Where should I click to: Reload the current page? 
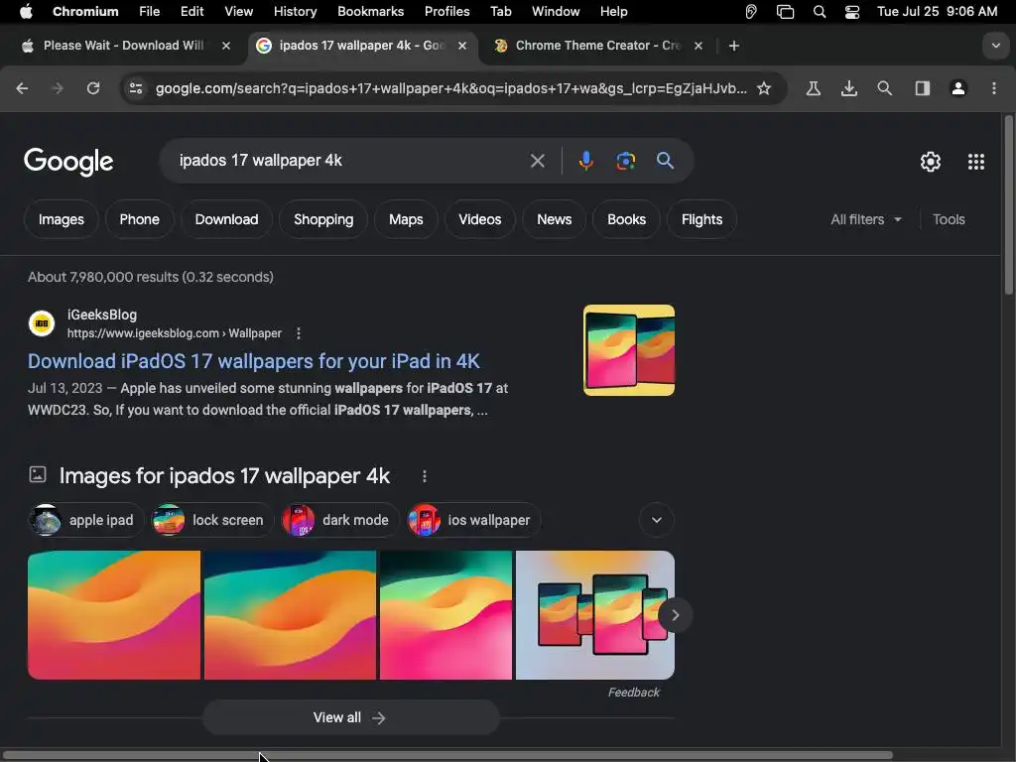coord(93,88)
